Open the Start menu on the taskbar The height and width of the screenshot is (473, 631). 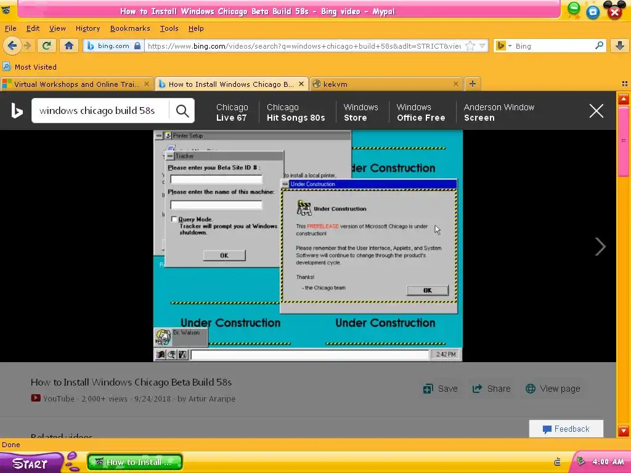pos(31,463)
